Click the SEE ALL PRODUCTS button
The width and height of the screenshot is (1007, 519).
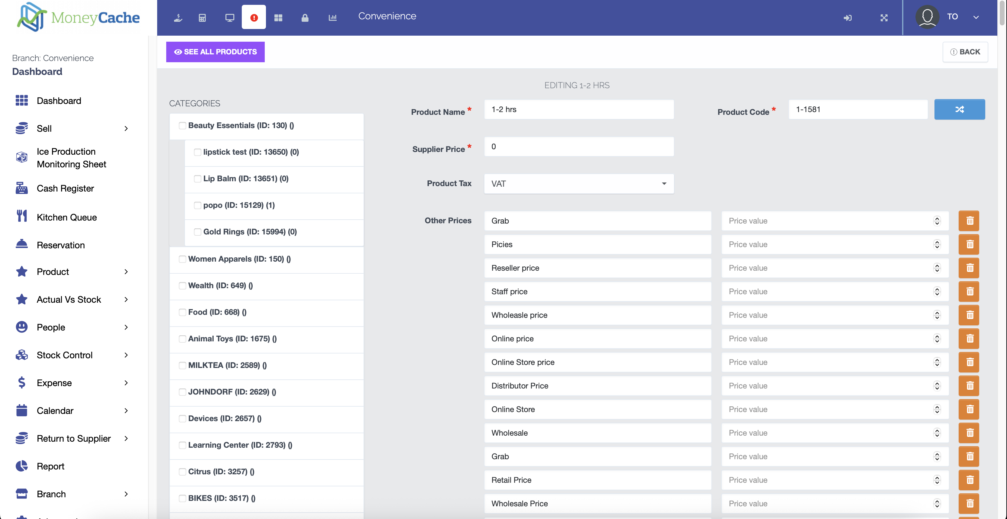click(x=215, y=52)
